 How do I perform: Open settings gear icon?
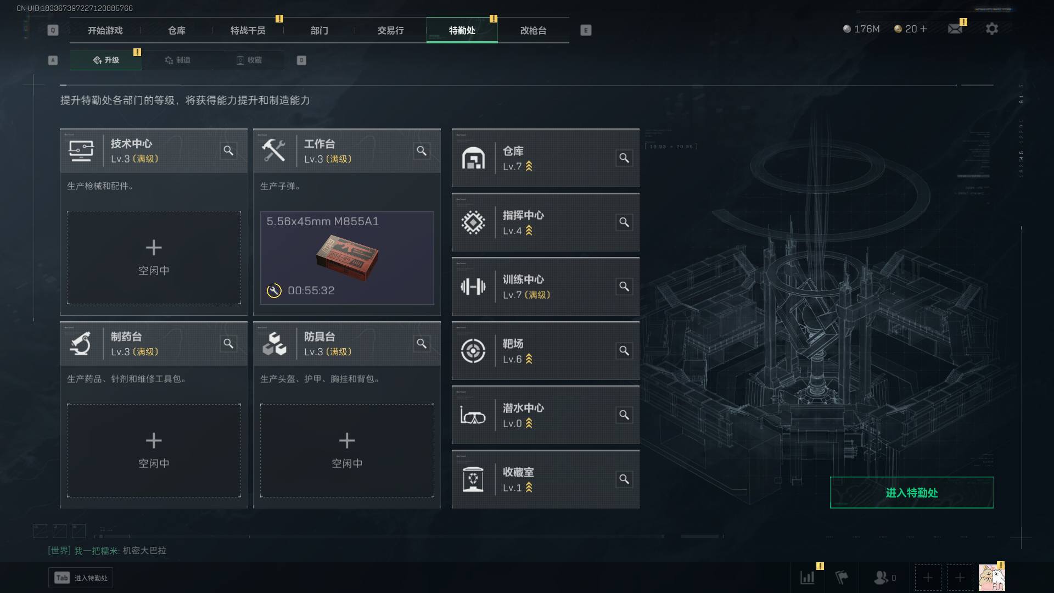coord(991,29)
